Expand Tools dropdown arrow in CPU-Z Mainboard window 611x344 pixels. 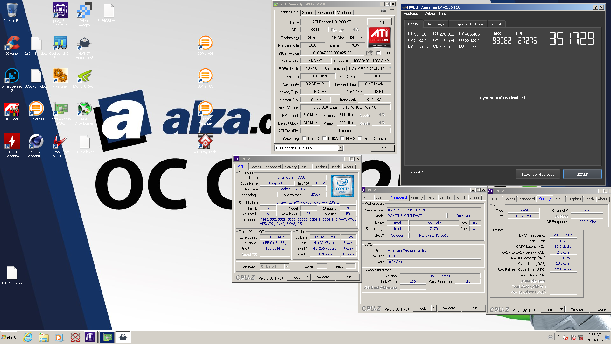(433, 308)
